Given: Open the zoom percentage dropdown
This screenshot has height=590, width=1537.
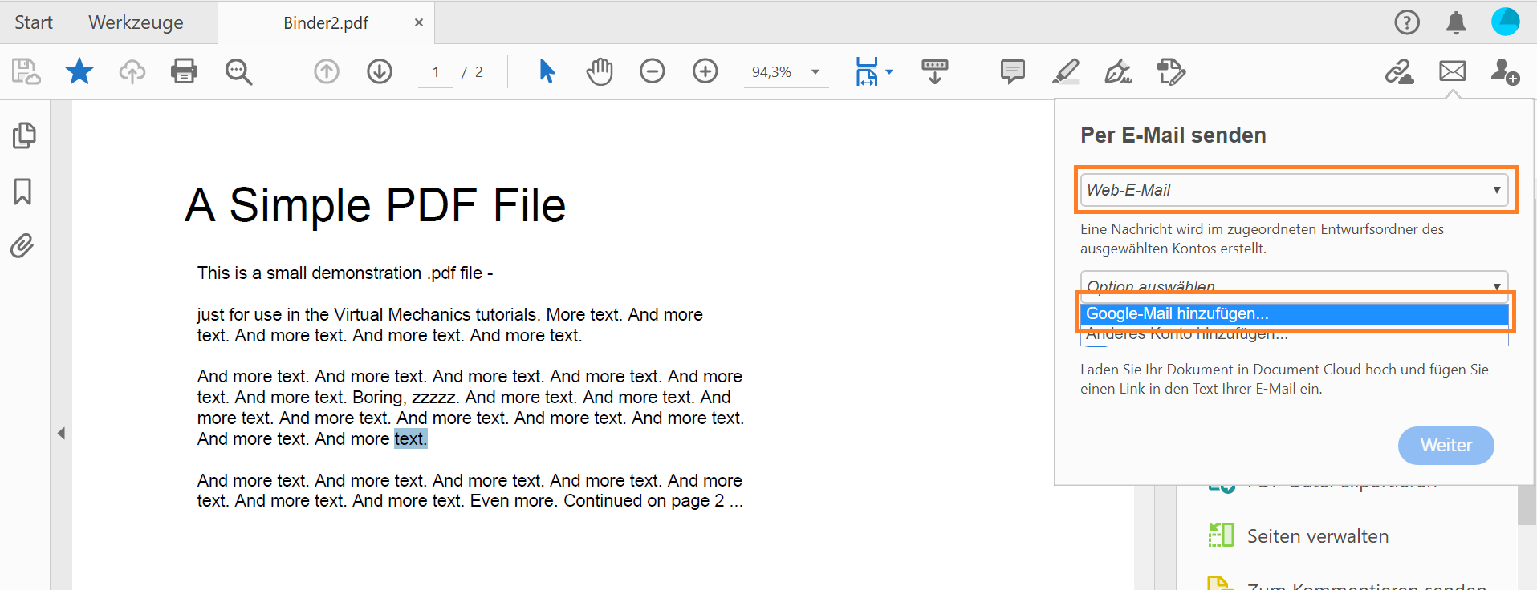Looking at the screenshot, I should pos(815,72).
